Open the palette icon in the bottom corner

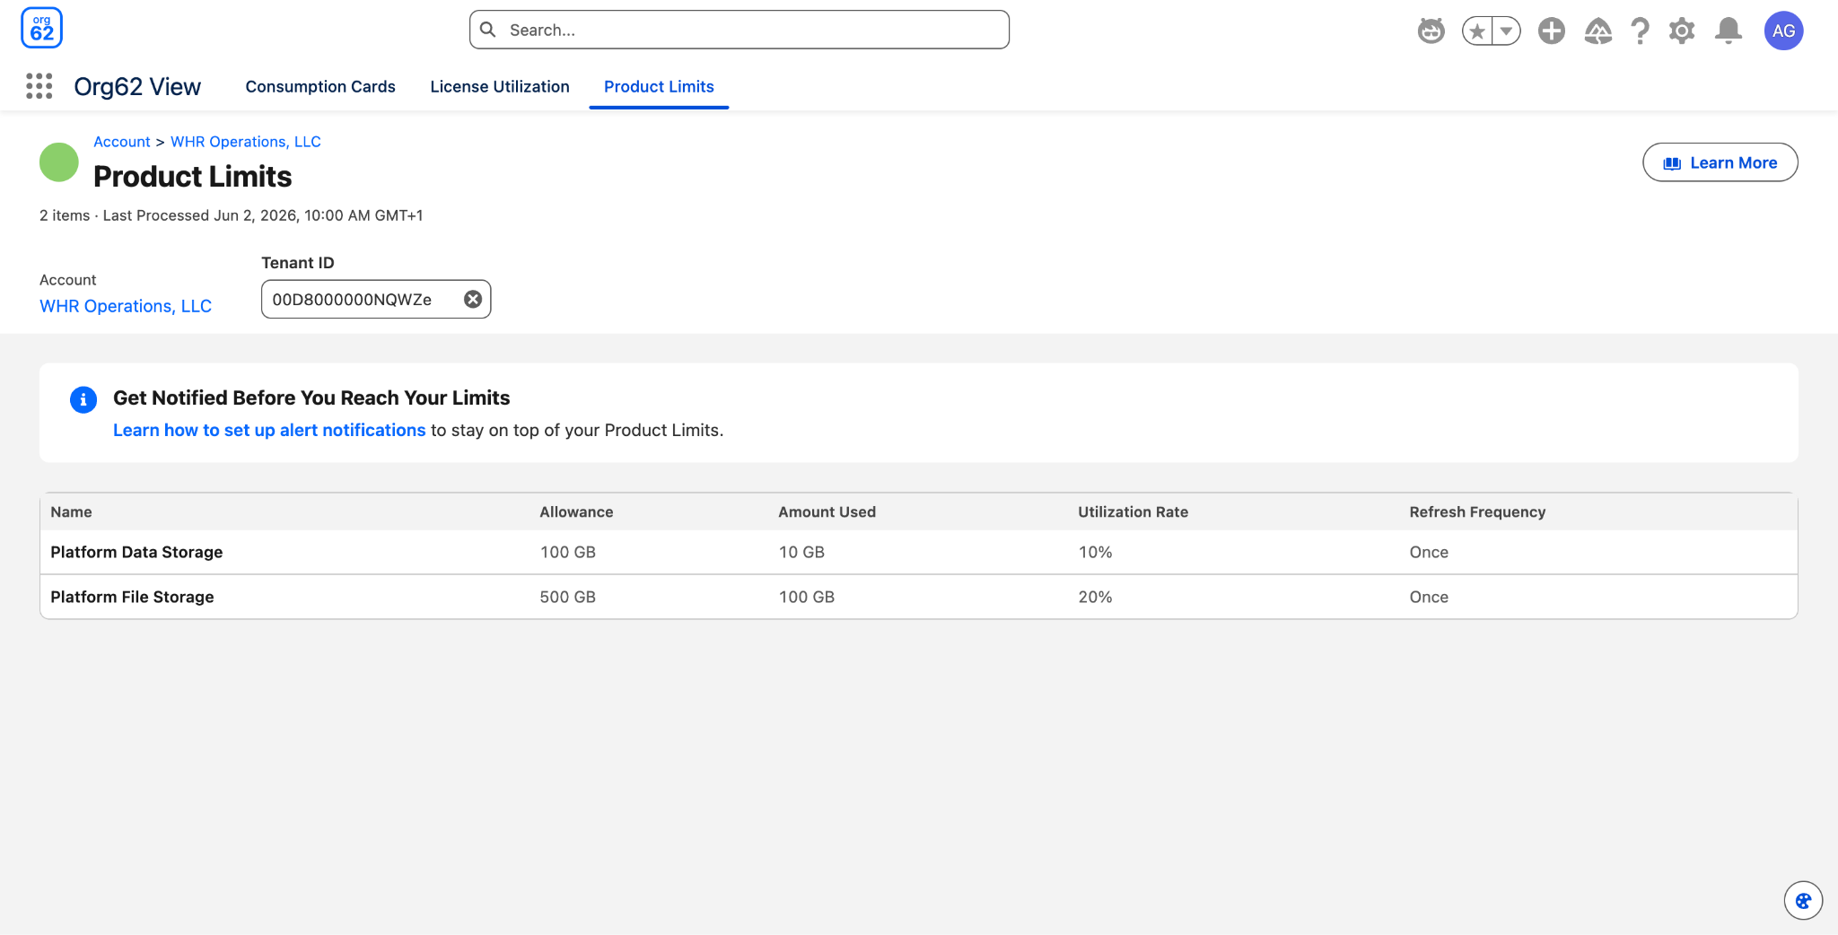coord(1803,901)
